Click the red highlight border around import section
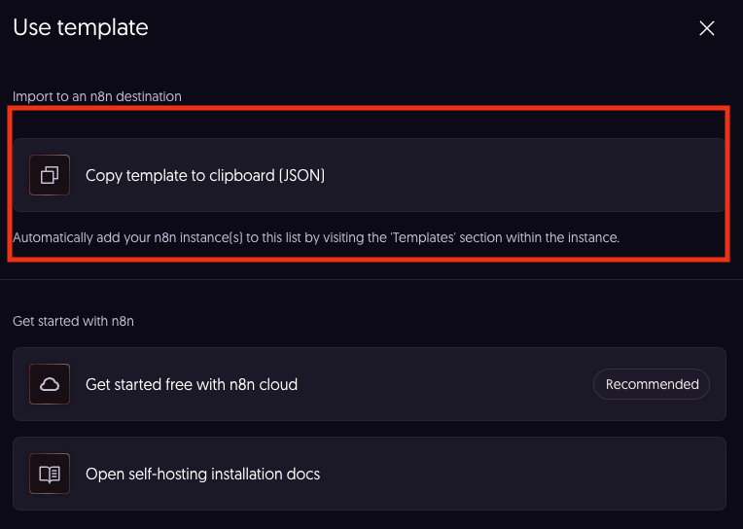This screenshot has height=529, width=743. pyautogui.click(x=369, y=108)
